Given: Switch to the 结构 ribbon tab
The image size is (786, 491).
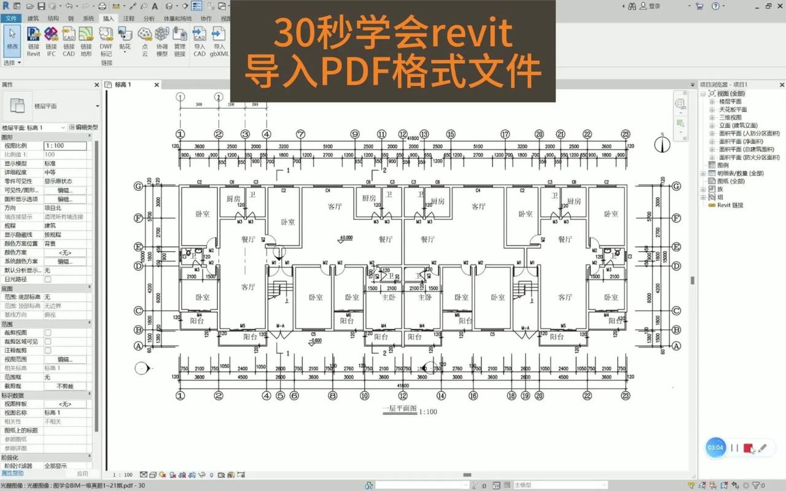Looking at the screenshot, I should coord(53,18).
